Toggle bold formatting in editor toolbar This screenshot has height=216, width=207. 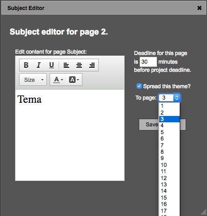click(x=26, y=65)
